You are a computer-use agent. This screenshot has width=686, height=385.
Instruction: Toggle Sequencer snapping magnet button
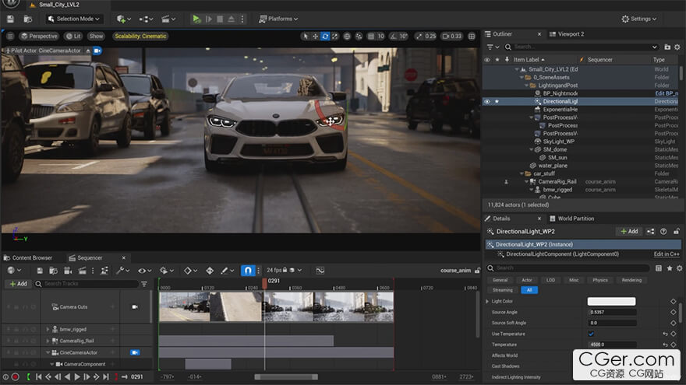pyautogui.click(x=248, y=271)
